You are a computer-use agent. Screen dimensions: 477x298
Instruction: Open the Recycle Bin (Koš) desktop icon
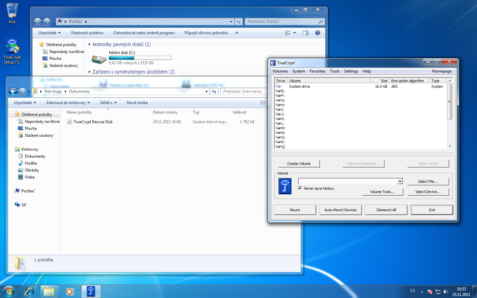12,13
